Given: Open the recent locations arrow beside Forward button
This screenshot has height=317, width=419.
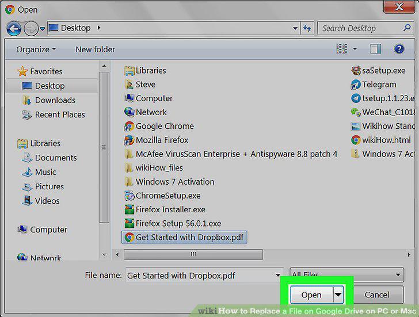Looking at the screenshot, I should pyautogui.click(x=42, y=29).
